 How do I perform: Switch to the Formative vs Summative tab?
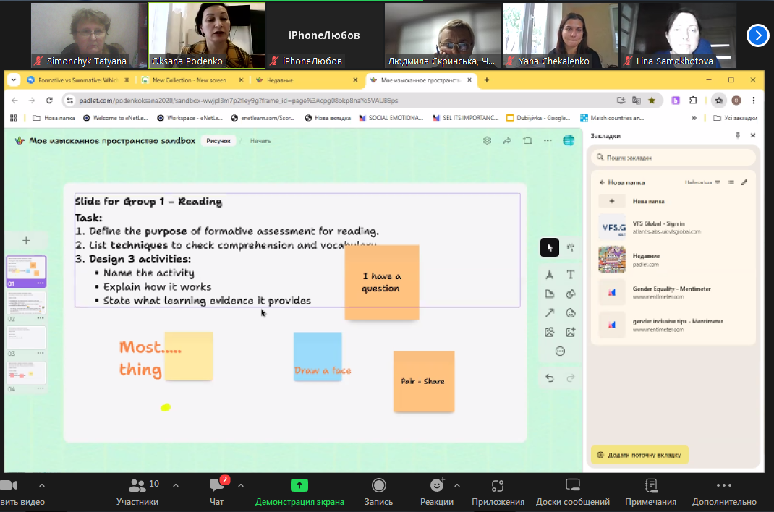pyautogui.click(x=77, y=80)
